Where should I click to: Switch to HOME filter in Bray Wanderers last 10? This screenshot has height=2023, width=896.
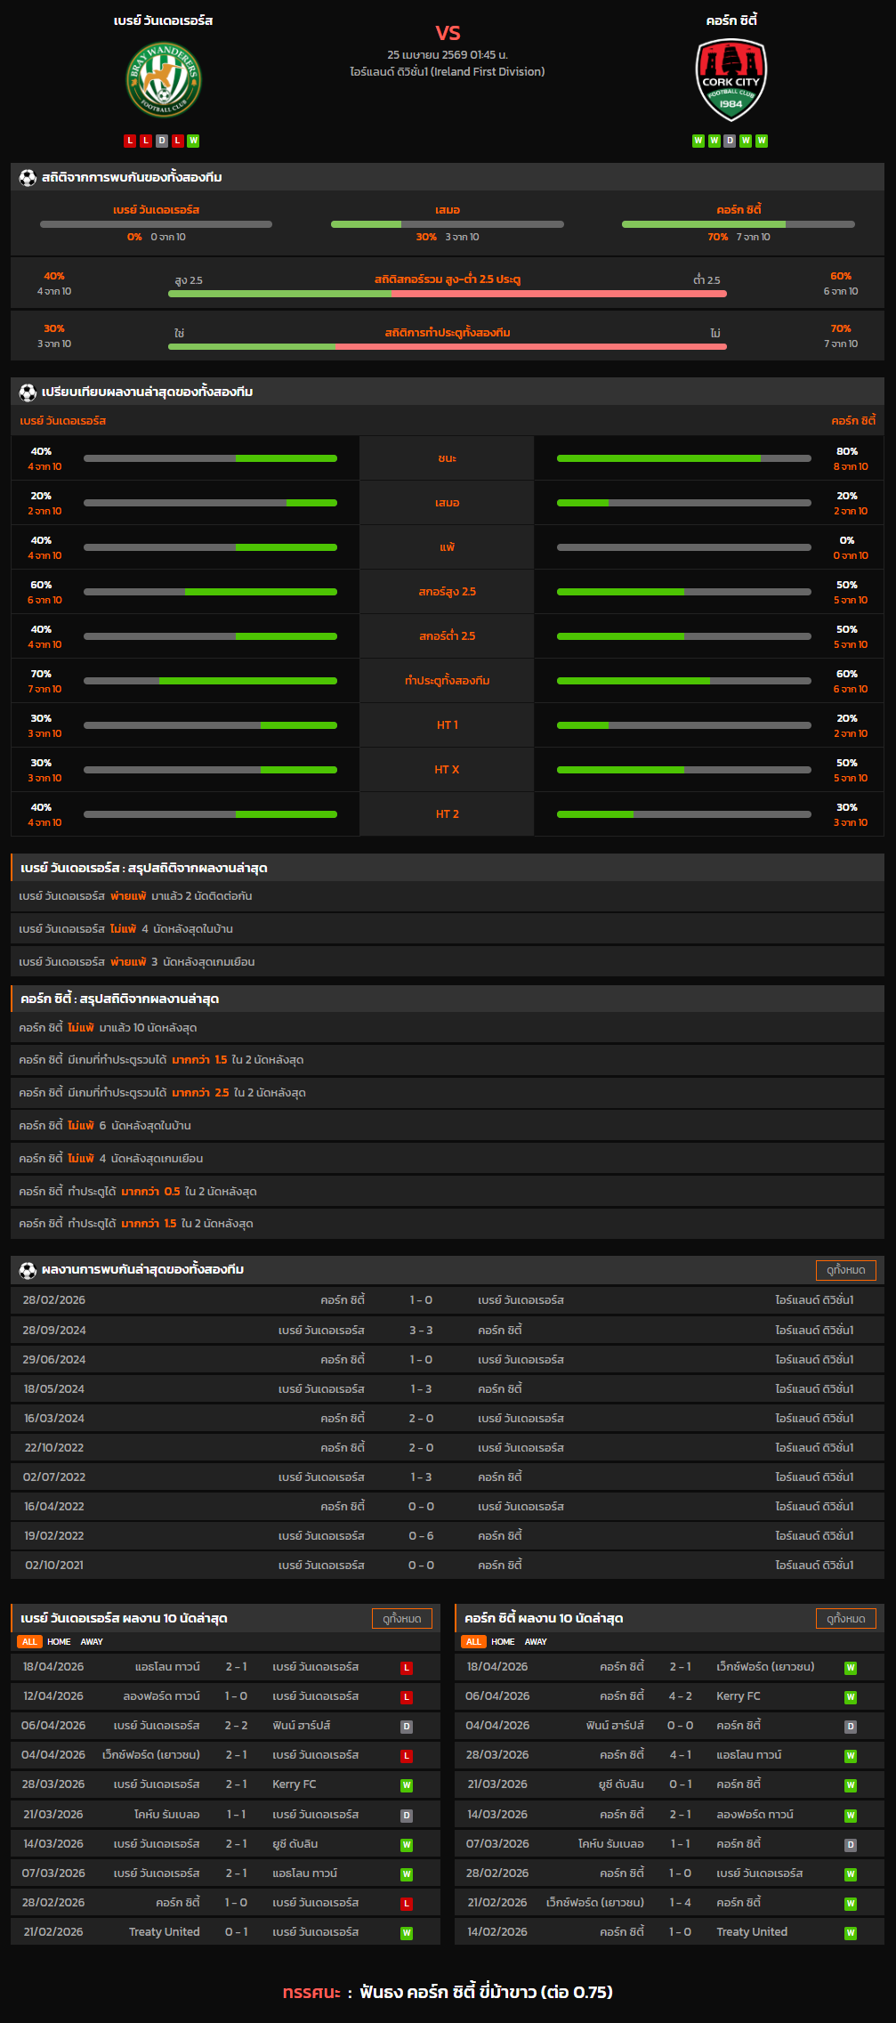pos(59,1641)
